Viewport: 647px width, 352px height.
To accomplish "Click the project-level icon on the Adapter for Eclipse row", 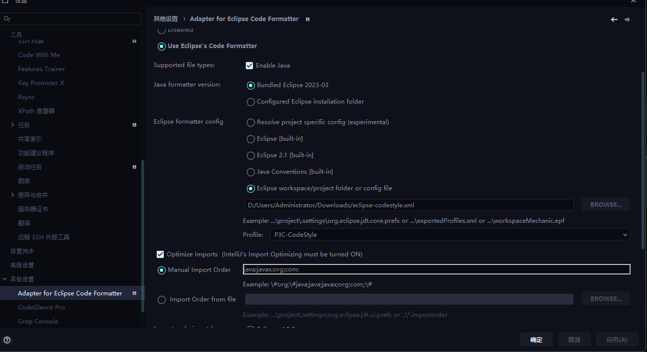I will point(134,293).
